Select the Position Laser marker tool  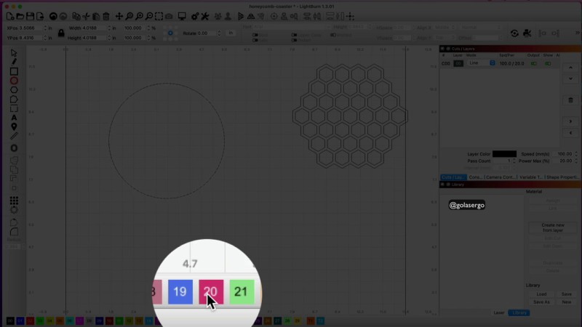pyautogui.click(x=14, y=127)
